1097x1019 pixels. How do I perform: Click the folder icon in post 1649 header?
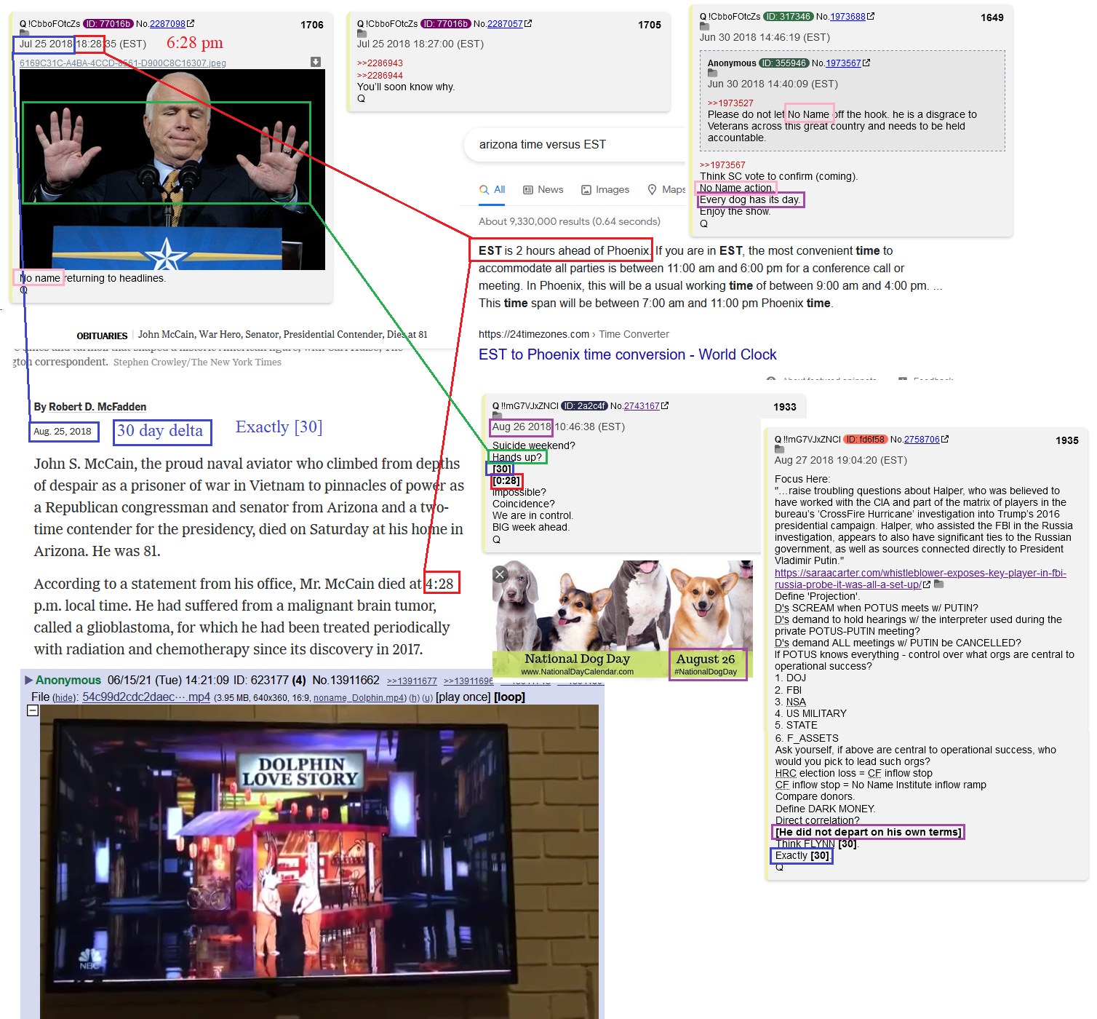(x=704, y=26)
